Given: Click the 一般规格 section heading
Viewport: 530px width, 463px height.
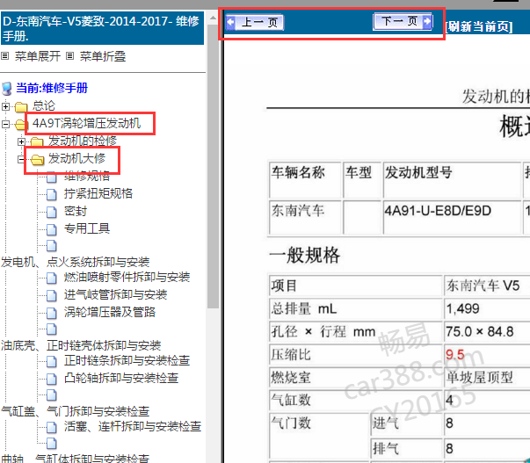Looking at the screenshot, I should (304, 255).
